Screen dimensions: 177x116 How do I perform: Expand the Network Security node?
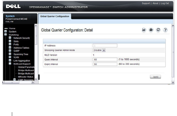[x=10, y=38]
